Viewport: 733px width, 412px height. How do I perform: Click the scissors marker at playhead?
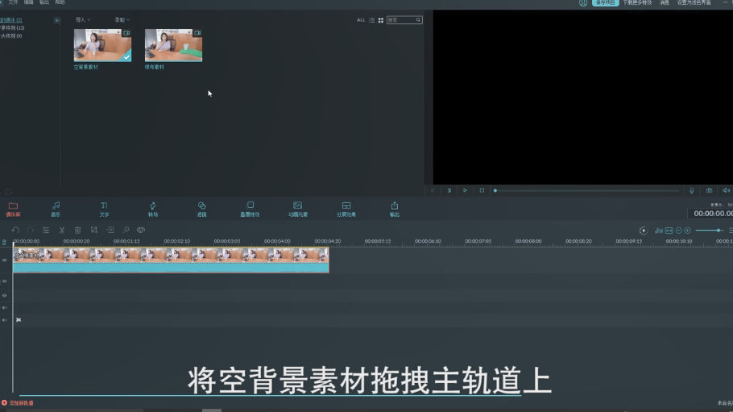(x=19, y=320)
